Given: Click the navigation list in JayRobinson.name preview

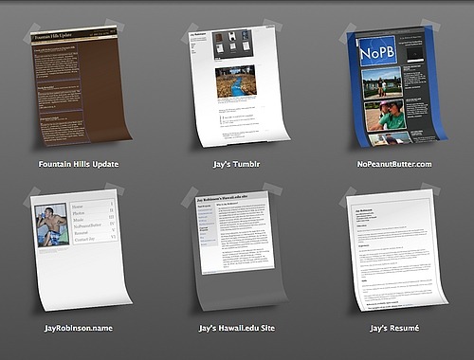Looking at the screenshot, I should tap(94, 222).
